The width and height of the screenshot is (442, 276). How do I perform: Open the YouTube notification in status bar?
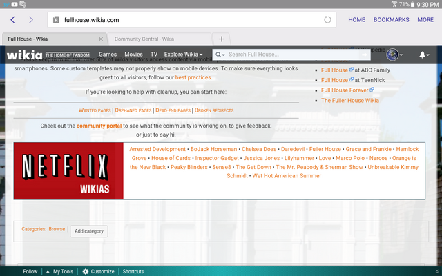tap(14, 4)
